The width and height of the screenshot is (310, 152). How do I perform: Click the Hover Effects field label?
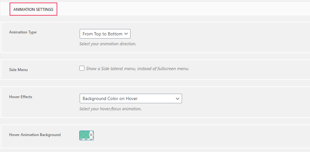coord(20,97)
